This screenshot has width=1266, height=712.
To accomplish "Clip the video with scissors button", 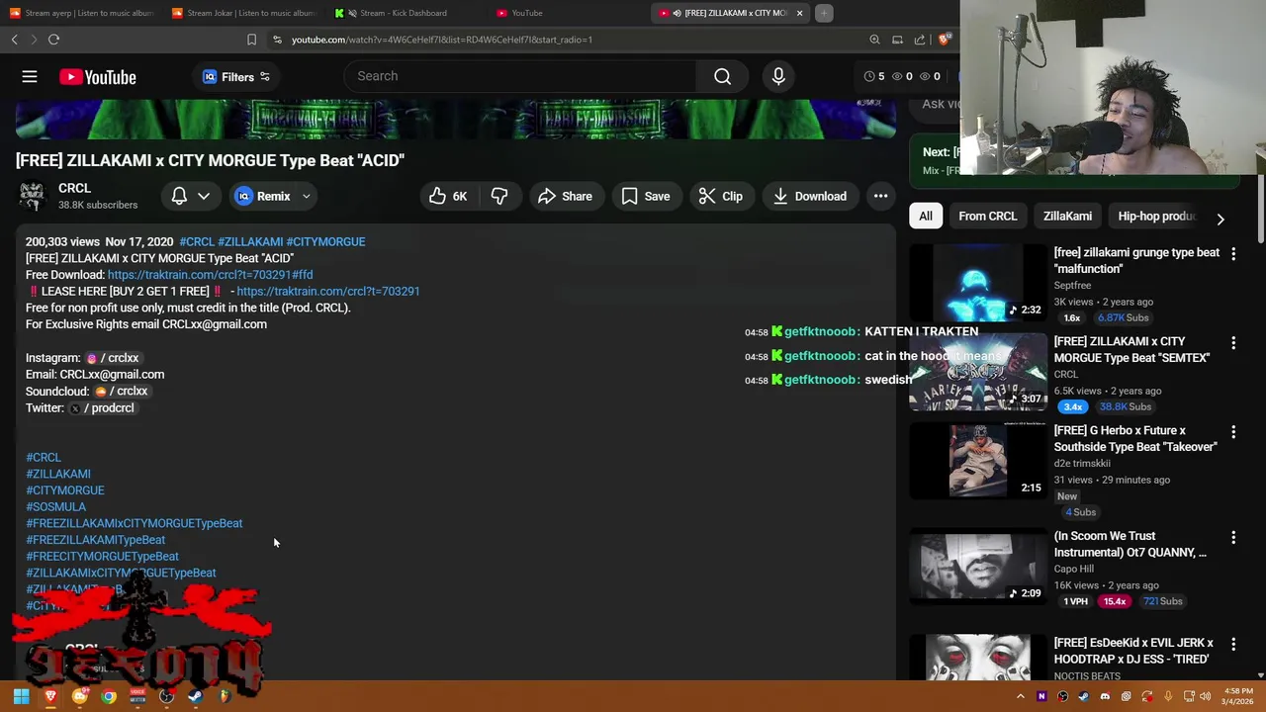I will coord(721,196).
